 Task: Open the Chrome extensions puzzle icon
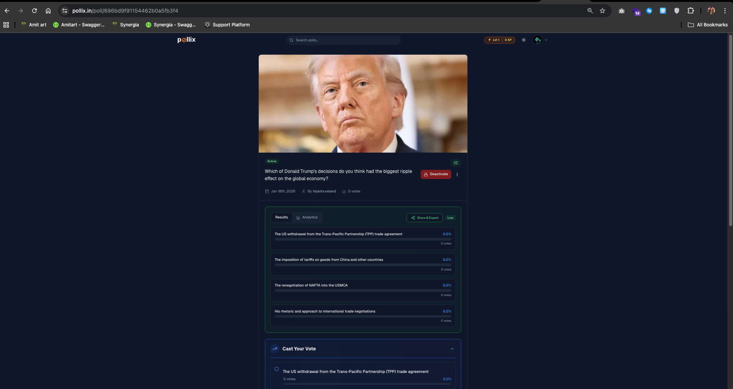tap(691, 11)
